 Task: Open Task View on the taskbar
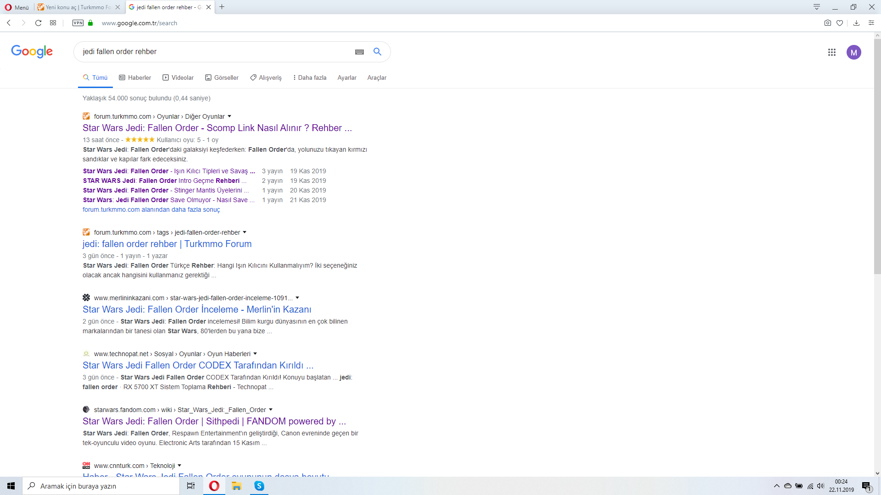[191, 486]
